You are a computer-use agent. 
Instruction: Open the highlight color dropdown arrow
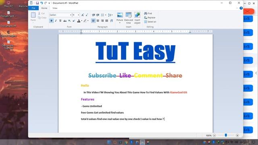point(88,21)
